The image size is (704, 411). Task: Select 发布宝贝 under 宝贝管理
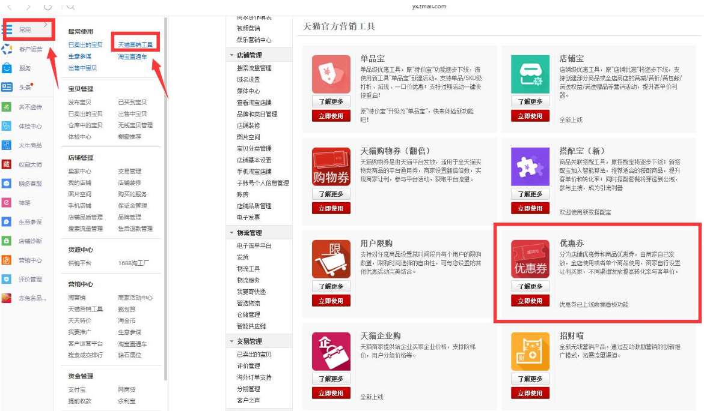click(x=79, y=102)
